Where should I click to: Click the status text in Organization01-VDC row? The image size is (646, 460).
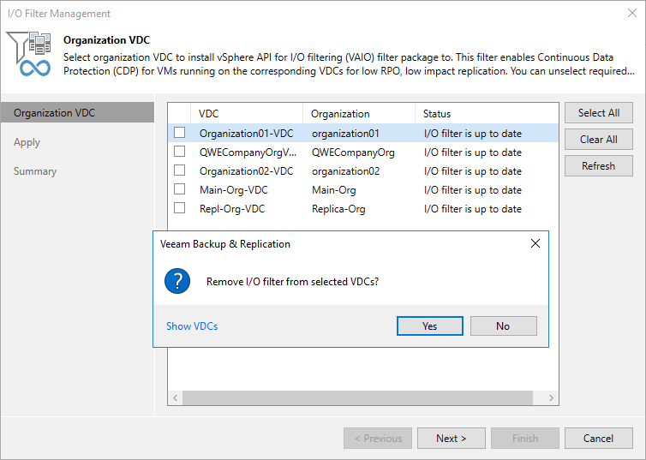(x=473, y=134)
